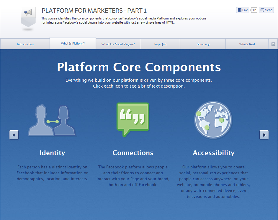The height and width of the screenshot is (220, 278).
Task: Open the What Are Social Plugins? tab
Action: coord(118,44)
